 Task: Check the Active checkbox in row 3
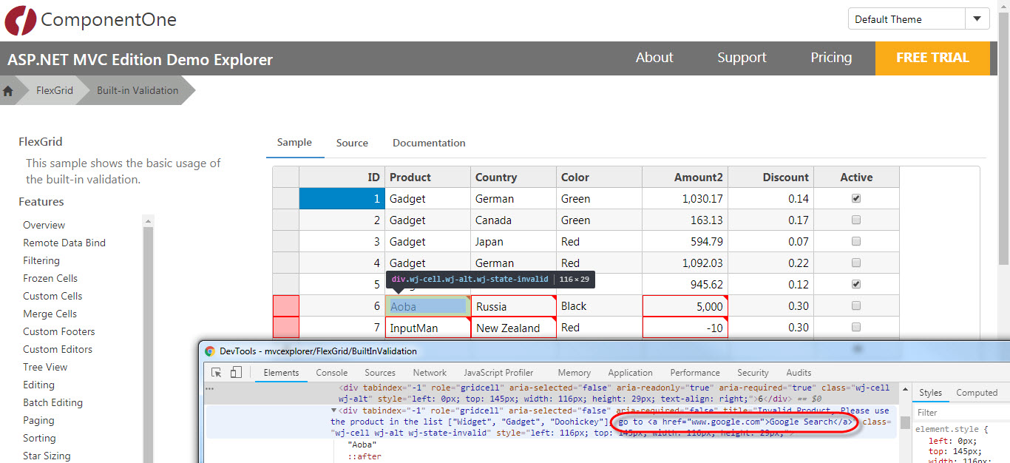[x=856, y=241]
